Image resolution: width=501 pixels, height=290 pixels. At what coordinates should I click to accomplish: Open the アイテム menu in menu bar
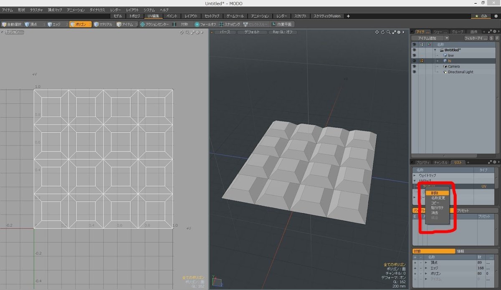[8, 10]
